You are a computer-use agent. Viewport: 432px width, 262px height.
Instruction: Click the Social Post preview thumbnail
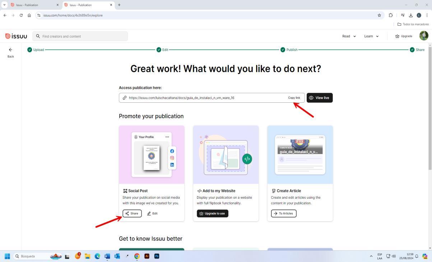pos(152,155)
